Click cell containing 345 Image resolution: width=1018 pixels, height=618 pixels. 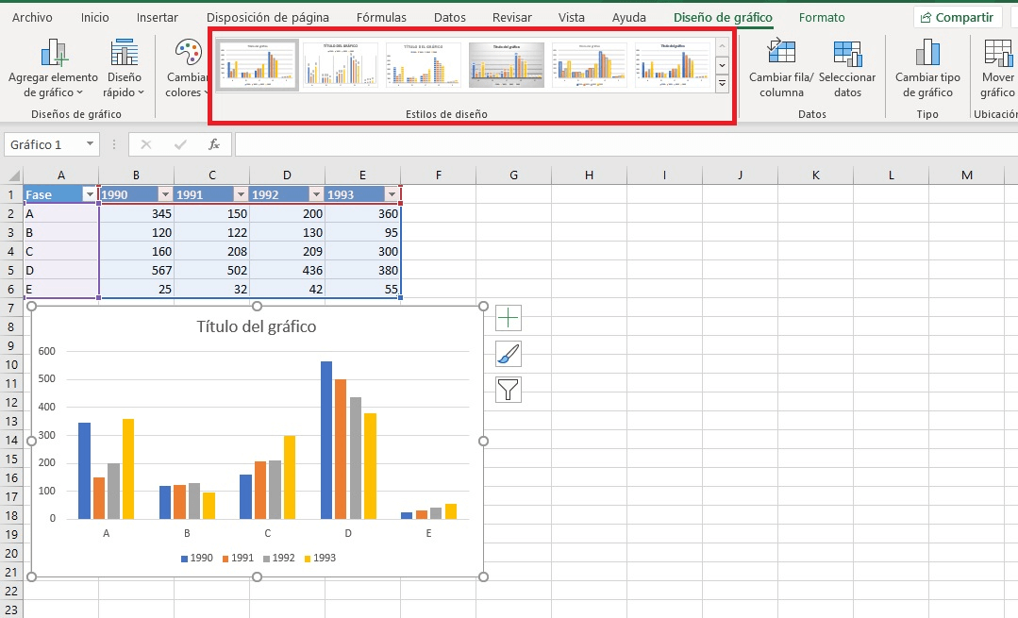137,213
